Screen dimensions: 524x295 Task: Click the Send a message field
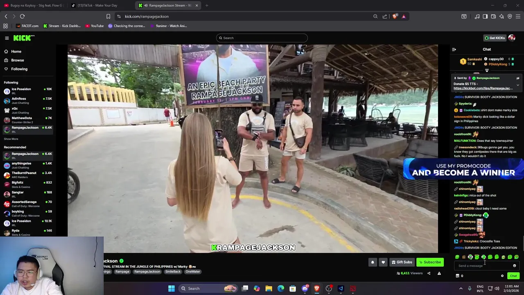click(x=483, y=266)
